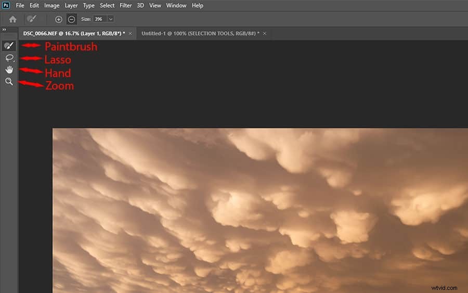The image size is (468, 293).
Task: Open the brush Size dropdown arrow
Action: pos(111,19)
